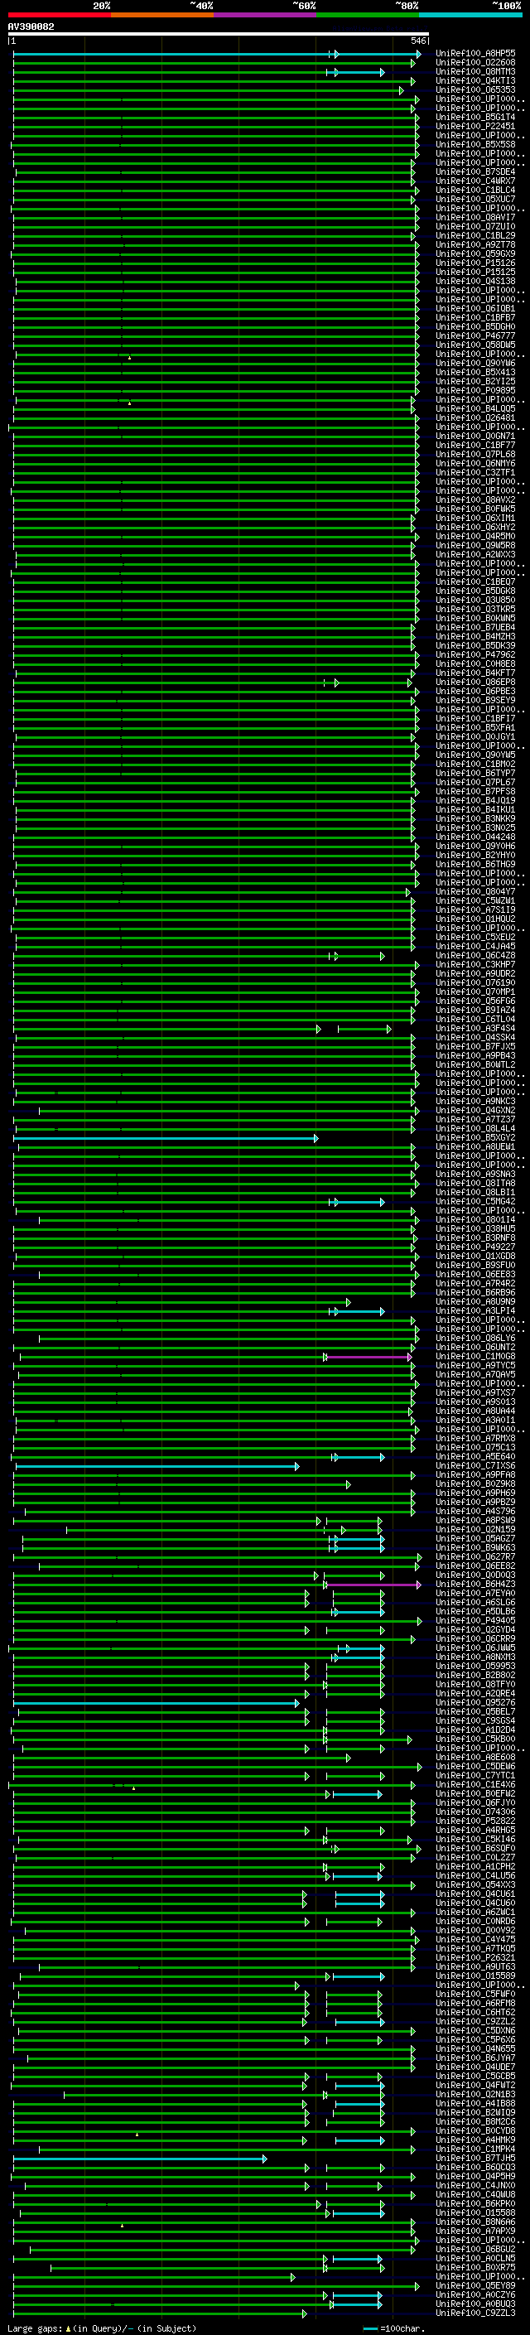
Task: Select the UniRef100_A3LPI4 label
Action: click(475, 1310)
